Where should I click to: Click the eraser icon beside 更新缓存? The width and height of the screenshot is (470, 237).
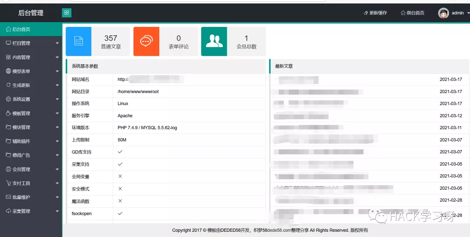pos(366,13)
